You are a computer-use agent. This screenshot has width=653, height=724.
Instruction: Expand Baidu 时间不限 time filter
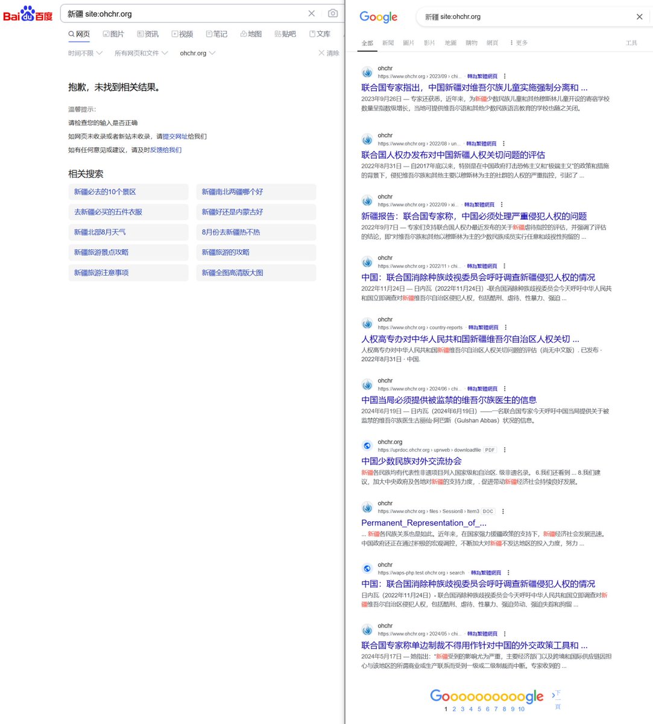pos(85,53)
